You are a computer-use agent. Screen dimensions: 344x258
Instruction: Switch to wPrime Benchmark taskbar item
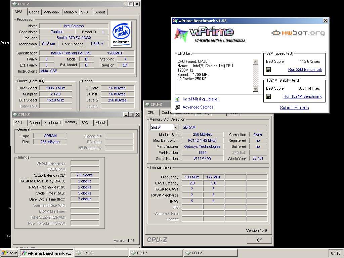click(x=47, y=253)
